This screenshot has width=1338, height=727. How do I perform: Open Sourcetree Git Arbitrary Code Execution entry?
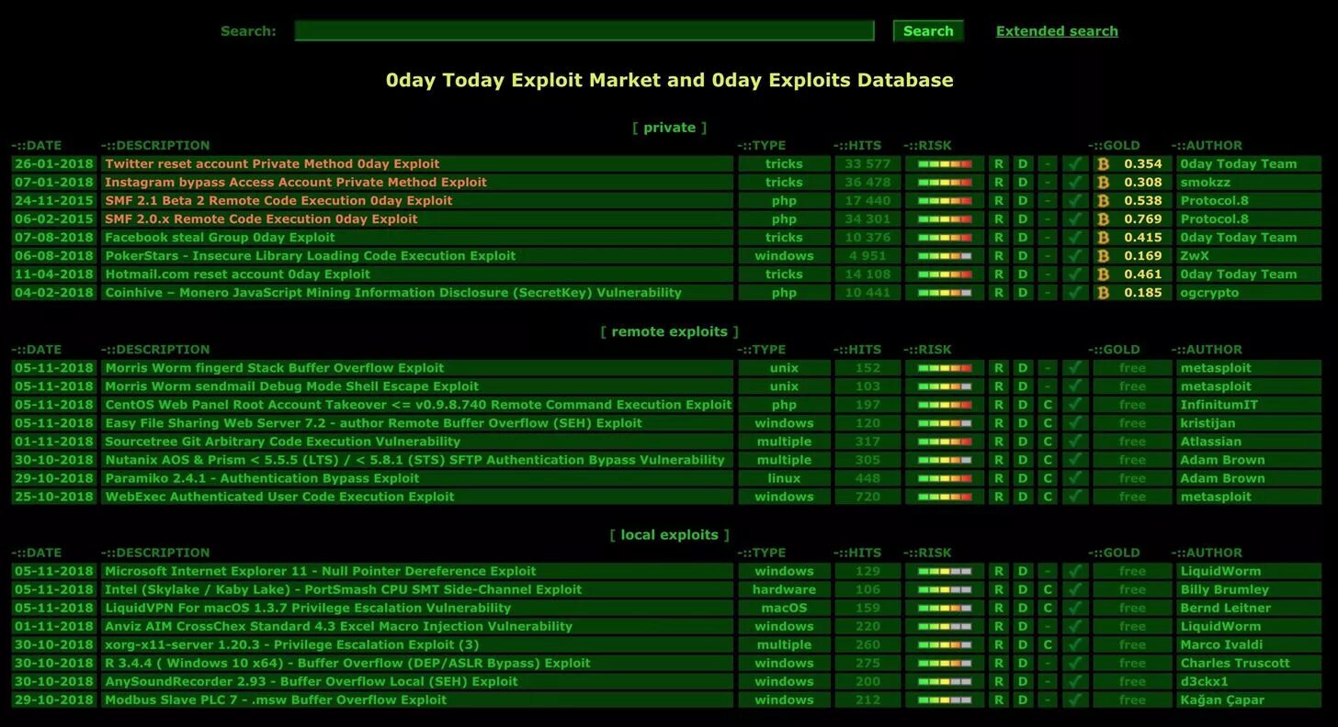click(x=282, y=442)
